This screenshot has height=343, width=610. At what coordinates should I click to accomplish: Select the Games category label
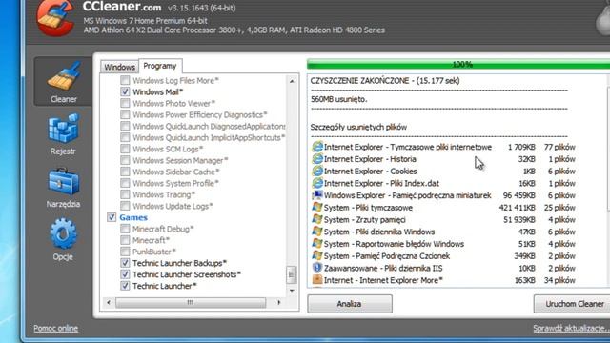(x=133, y=217)
